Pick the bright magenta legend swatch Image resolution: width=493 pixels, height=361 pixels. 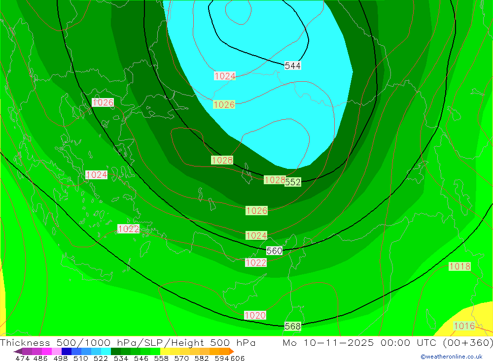click(47, 351)
